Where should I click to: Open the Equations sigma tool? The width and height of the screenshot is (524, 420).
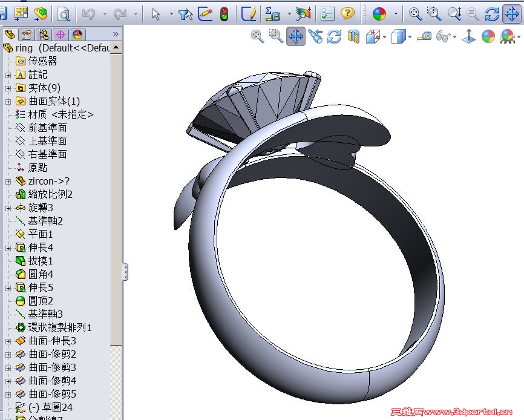coord(272,14)
